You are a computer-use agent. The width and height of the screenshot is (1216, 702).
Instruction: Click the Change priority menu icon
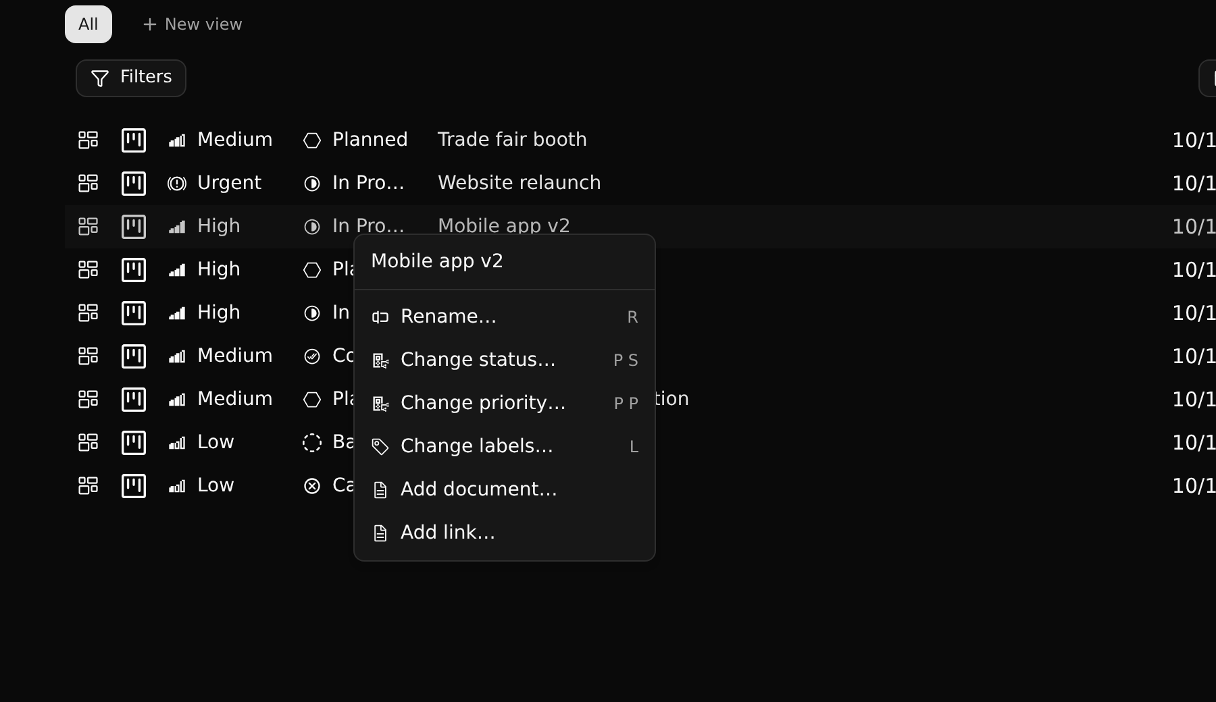[x=380, y=404]
